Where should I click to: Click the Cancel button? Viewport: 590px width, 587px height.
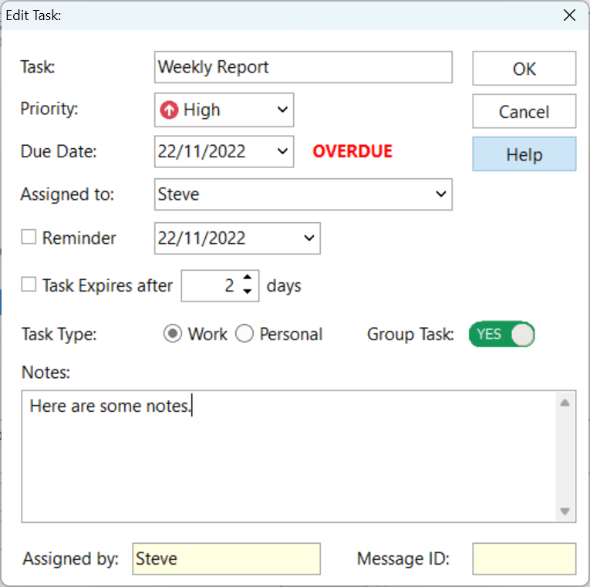(524, 111)
